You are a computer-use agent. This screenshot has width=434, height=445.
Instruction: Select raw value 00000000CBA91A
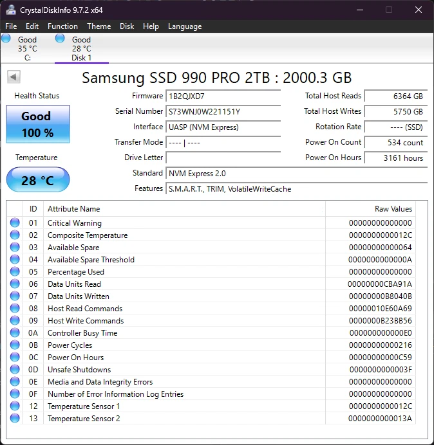tap(380, 284)
